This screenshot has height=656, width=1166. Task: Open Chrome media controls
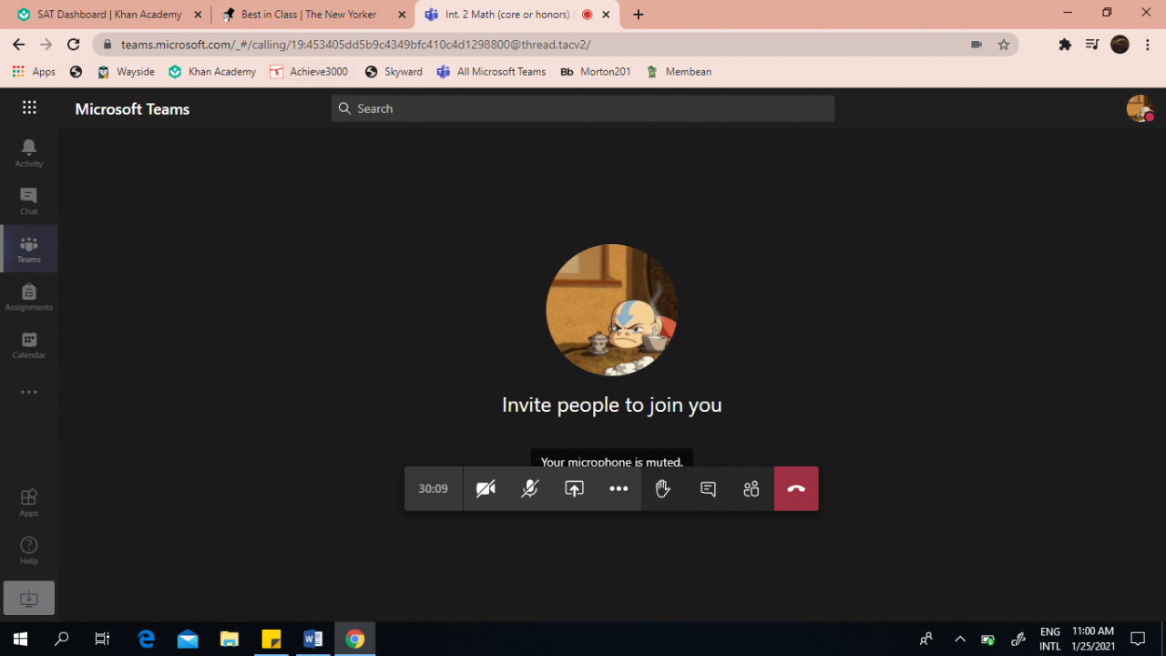(x=1092, y=45)
